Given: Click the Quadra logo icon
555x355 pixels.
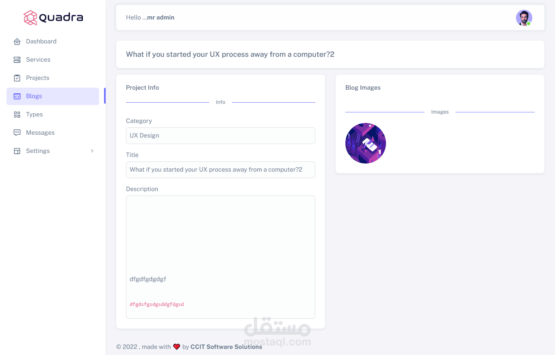Looking at the screenshot, I should click(x=30, y=17).
